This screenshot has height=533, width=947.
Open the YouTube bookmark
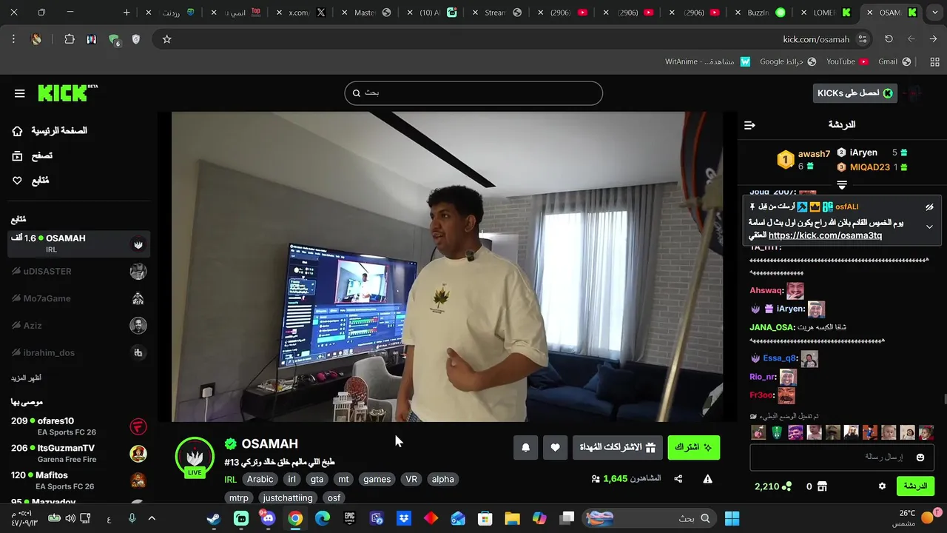click(x=847, y=61)
